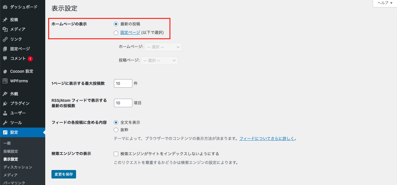
Task: Select the 最新の投稿 radio button
Action: coord(116,24)
